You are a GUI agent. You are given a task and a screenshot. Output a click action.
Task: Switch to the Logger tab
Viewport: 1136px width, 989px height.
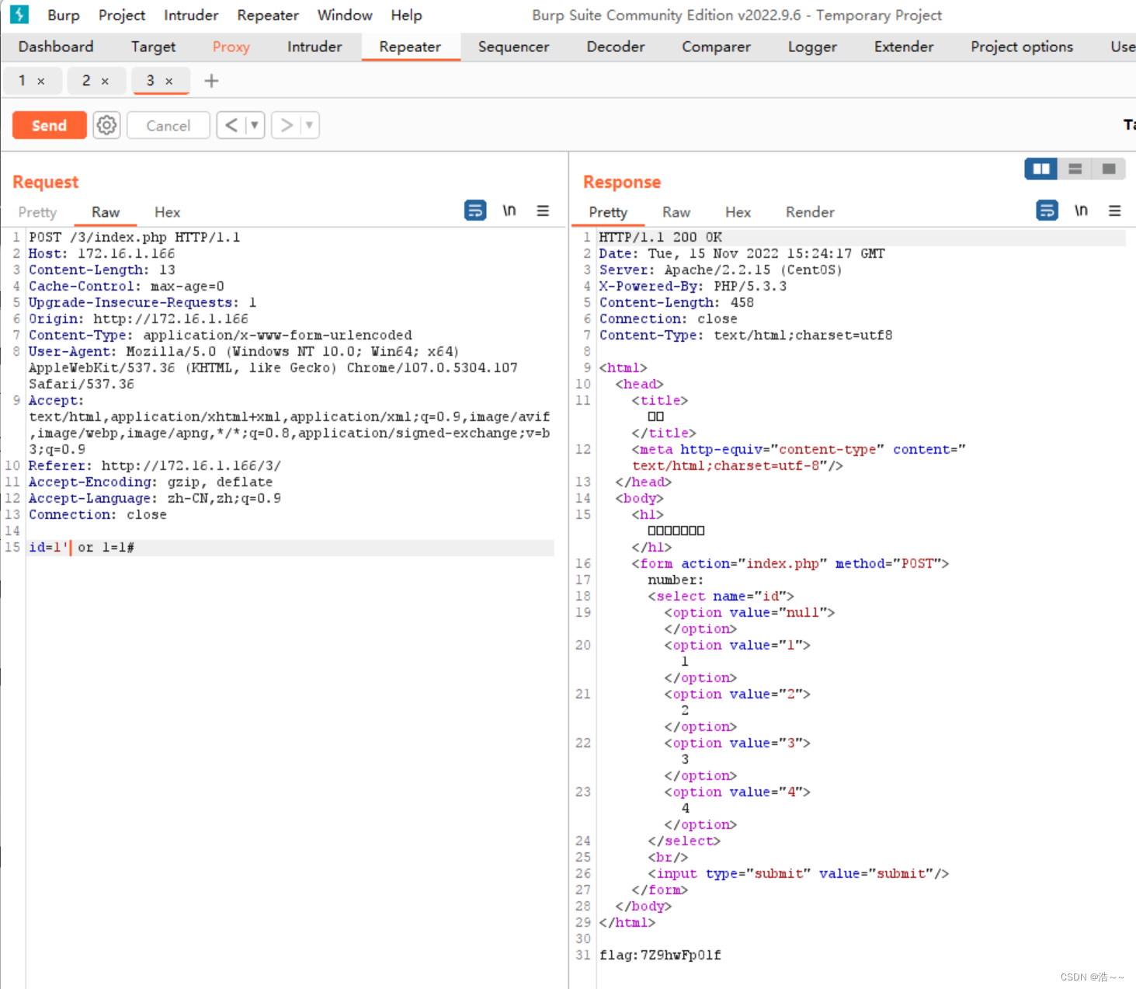coord(812,47)
